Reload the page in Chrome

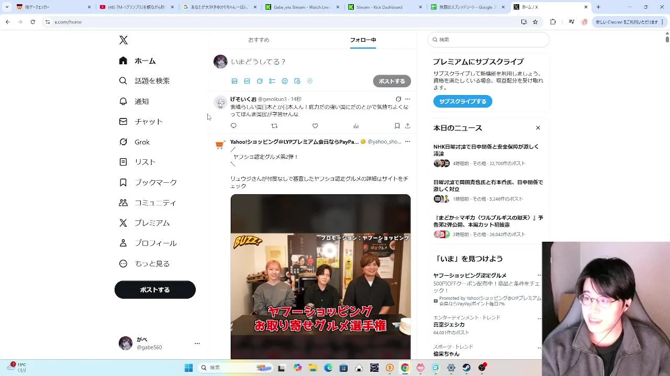(x=32, y=22)
